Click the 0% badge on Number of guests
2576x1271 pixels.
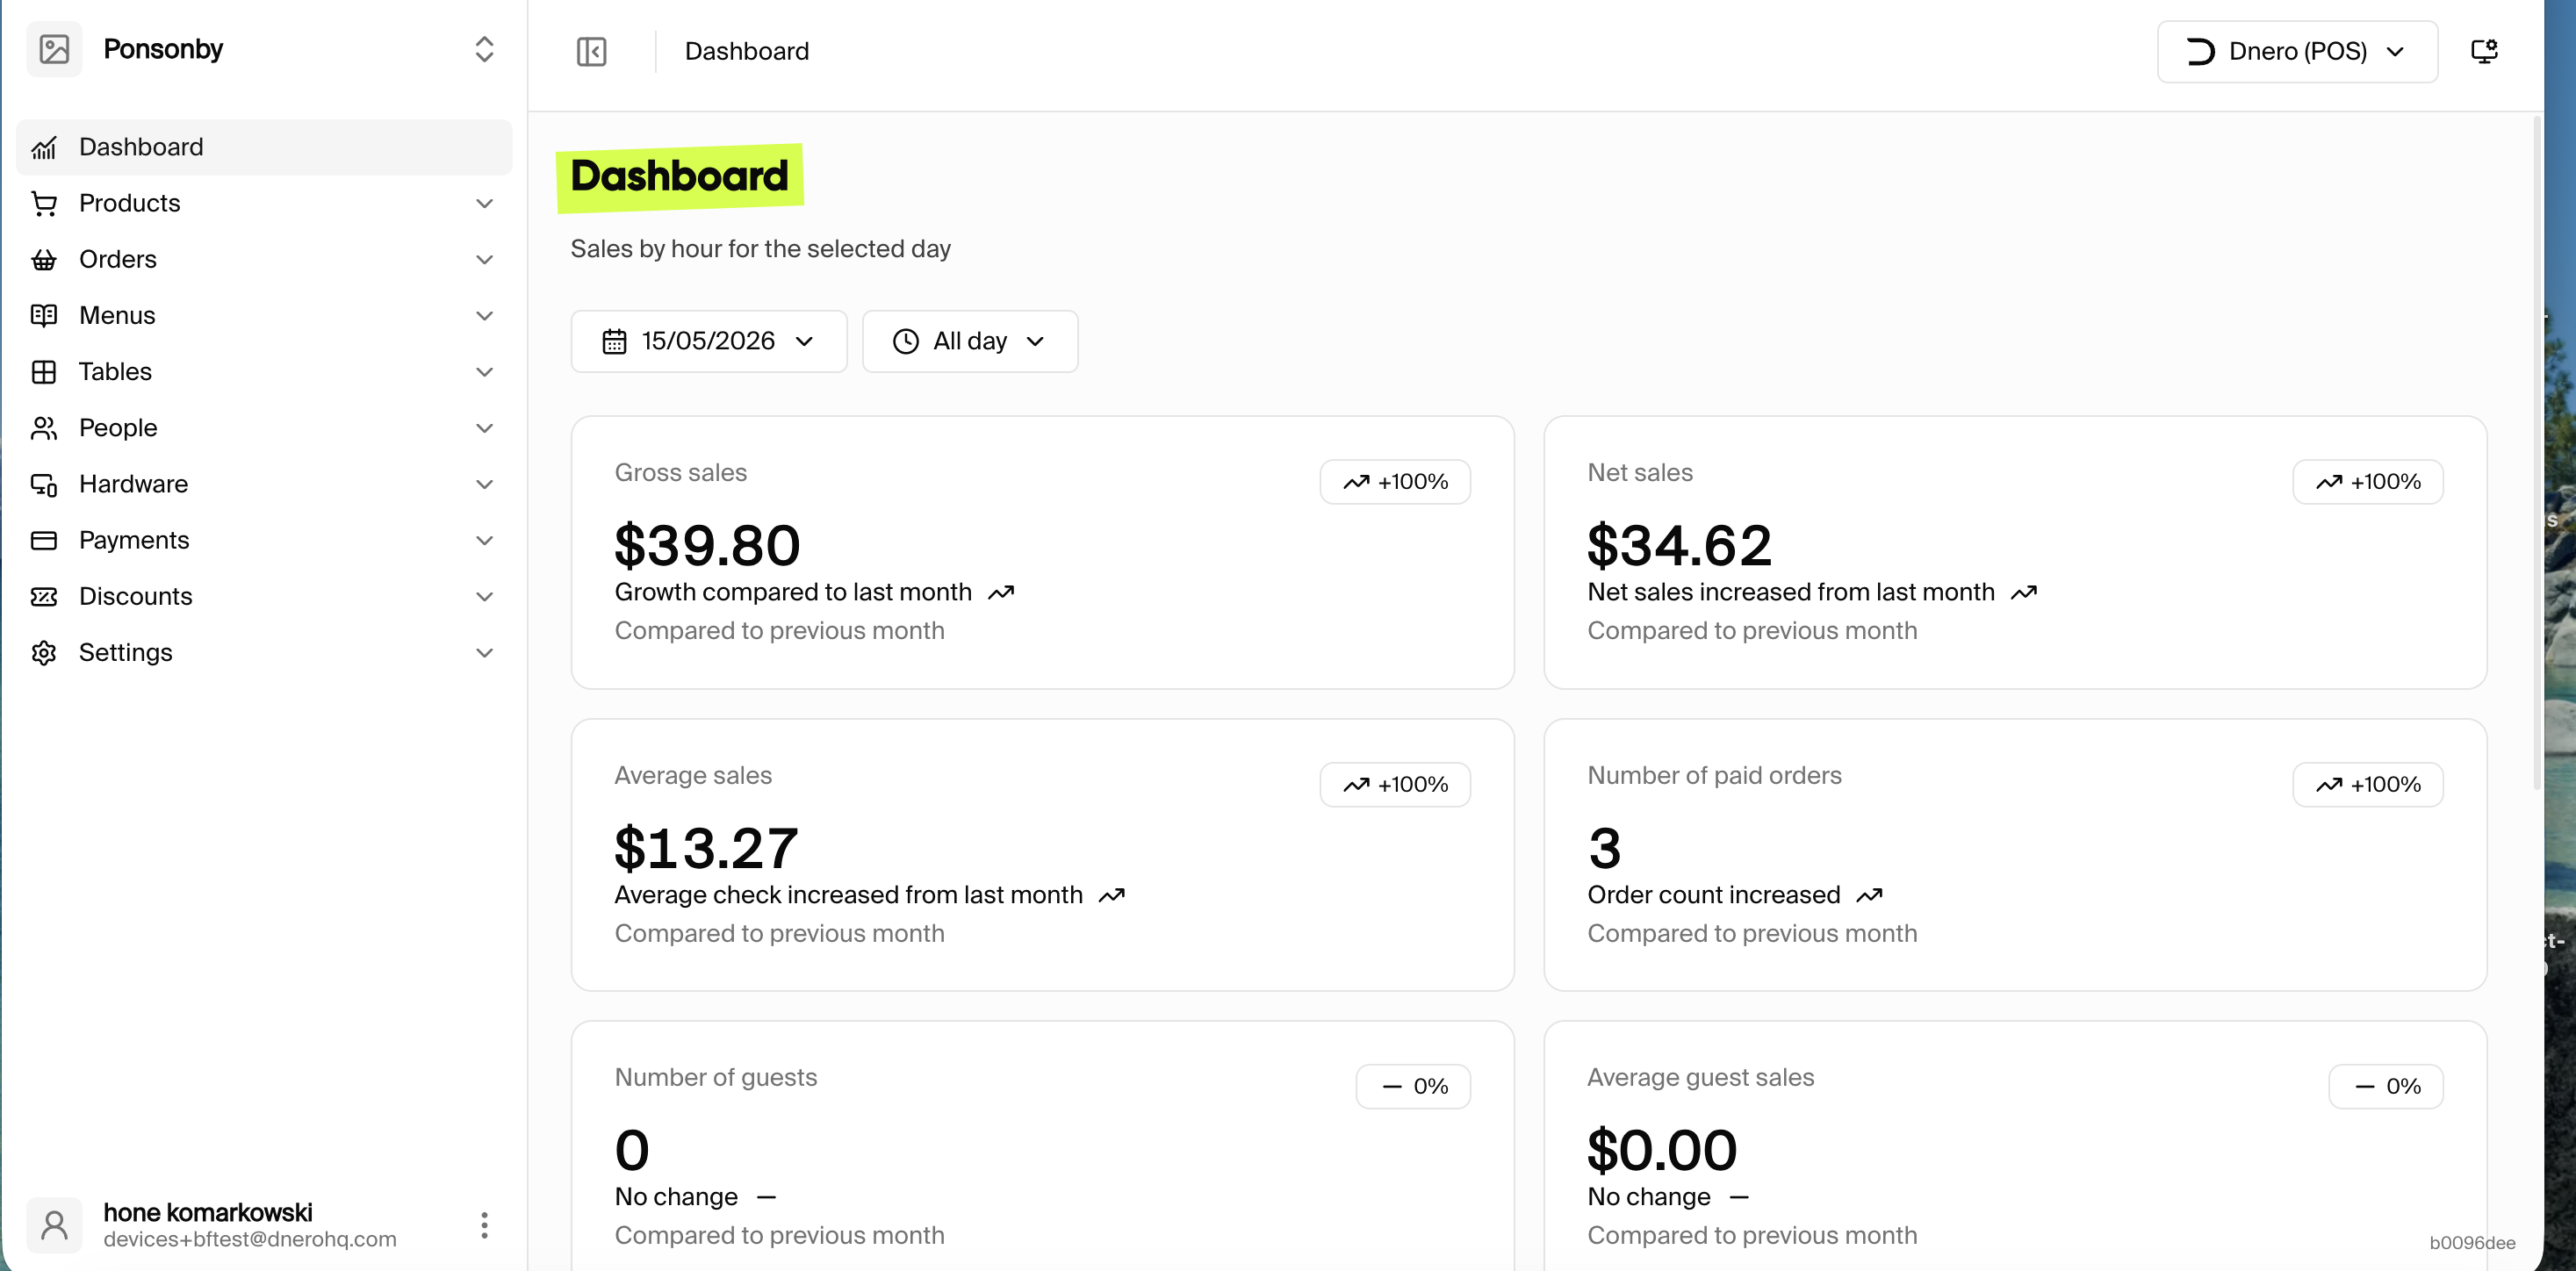1413,1087
